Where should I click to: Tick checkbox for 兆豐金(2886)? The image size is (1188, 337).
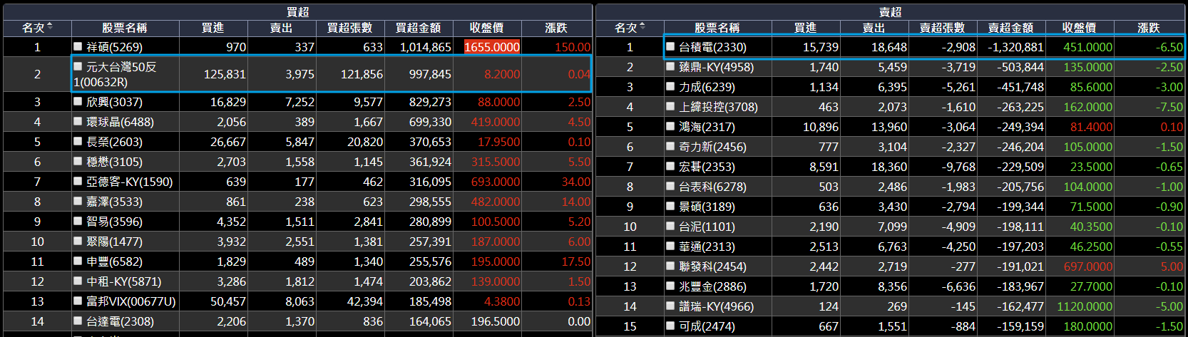(670, 286)
